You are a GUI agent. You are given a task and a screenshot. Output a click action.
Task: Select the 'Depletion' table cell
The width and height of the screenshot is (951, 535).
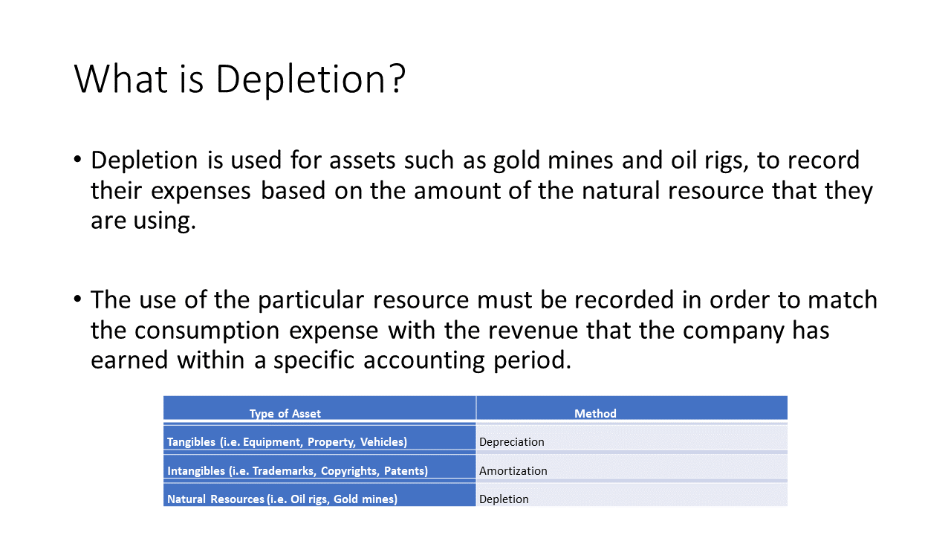click(632, 494)
